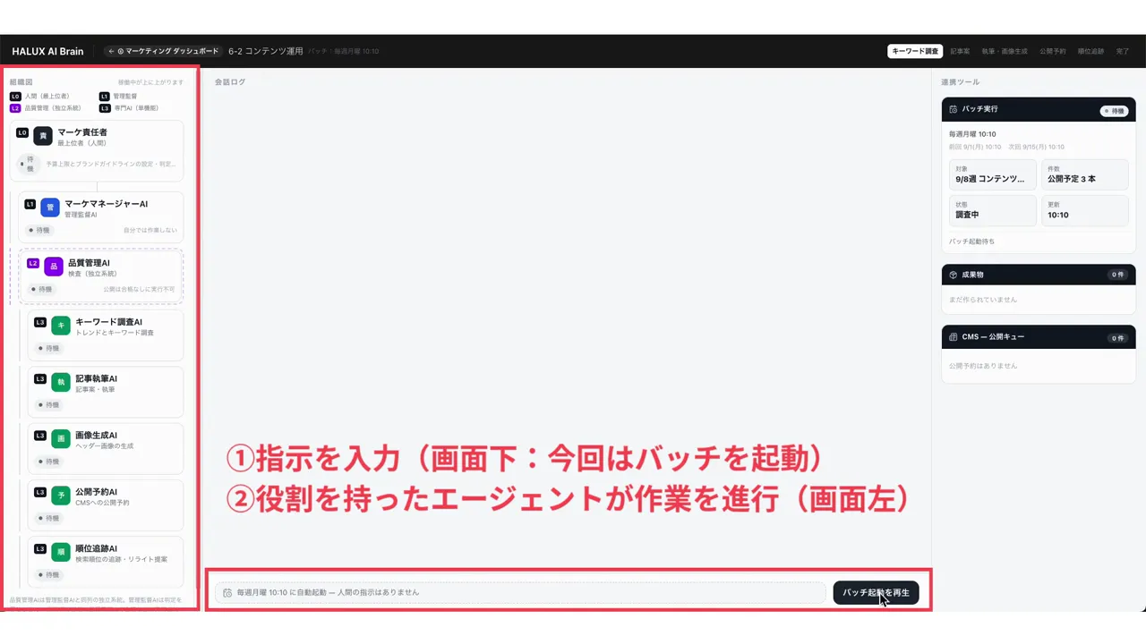
Task: Click the 会話ログ heading
Action: [230, 81]
